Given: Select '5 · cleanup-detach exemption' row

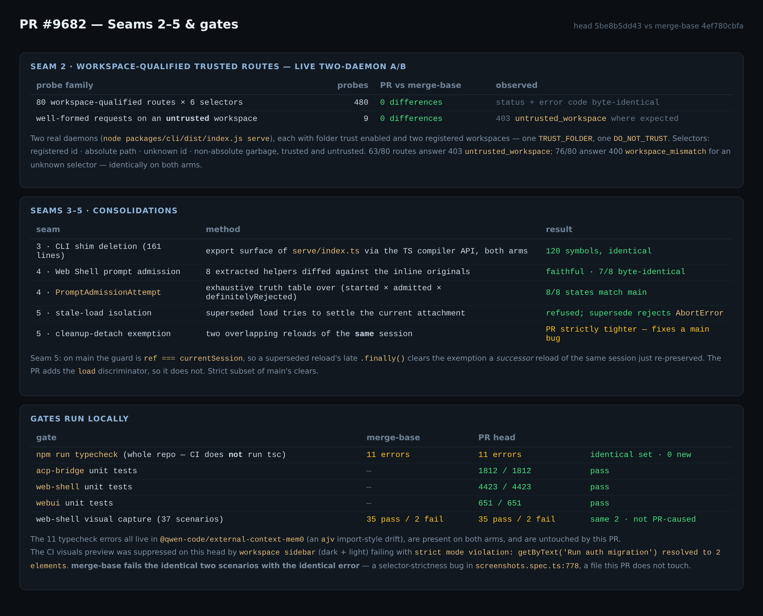Looking at the screenshot, I should click(381, 334).
